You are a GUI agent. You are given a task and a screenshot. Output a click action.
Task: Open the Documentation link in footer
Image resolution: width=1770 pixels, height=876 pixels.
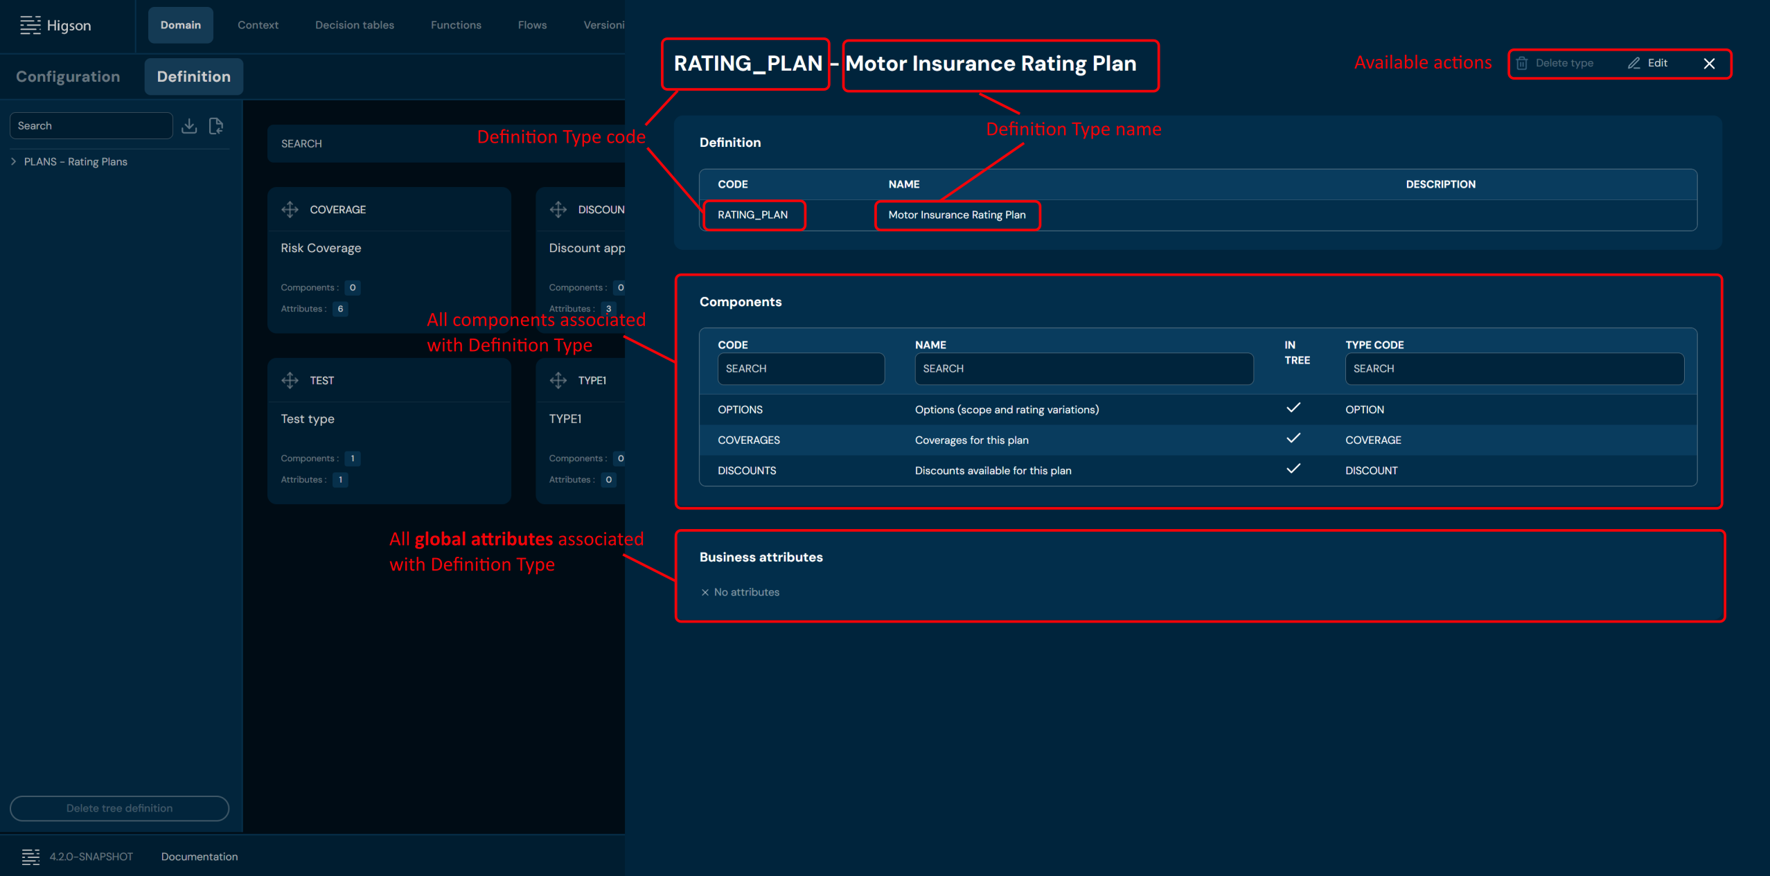coord(200,857)
